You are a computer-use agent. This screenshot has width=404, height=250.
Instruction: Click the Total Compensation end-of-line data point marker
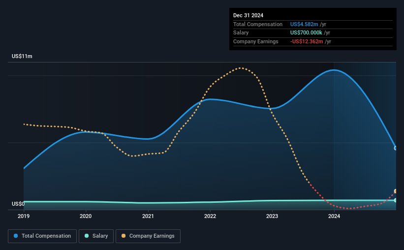pyautogui.click(x=396, y=148)
